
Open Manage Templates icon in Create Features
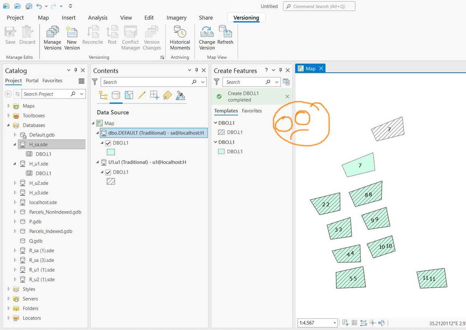pos(286,82)
